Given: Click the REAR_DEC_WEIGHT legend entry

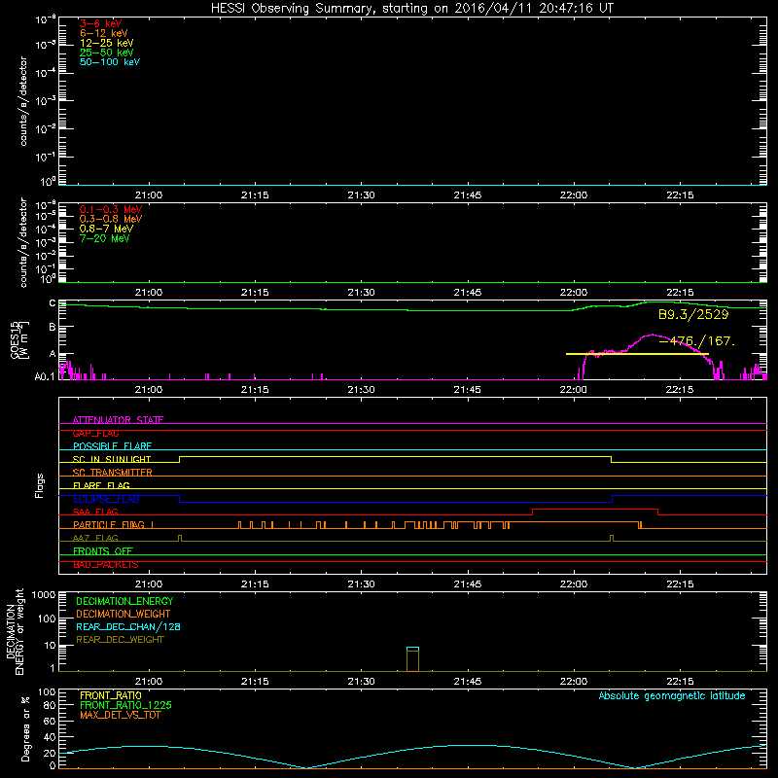Looking at the screenshot, I should pos(120,640).
